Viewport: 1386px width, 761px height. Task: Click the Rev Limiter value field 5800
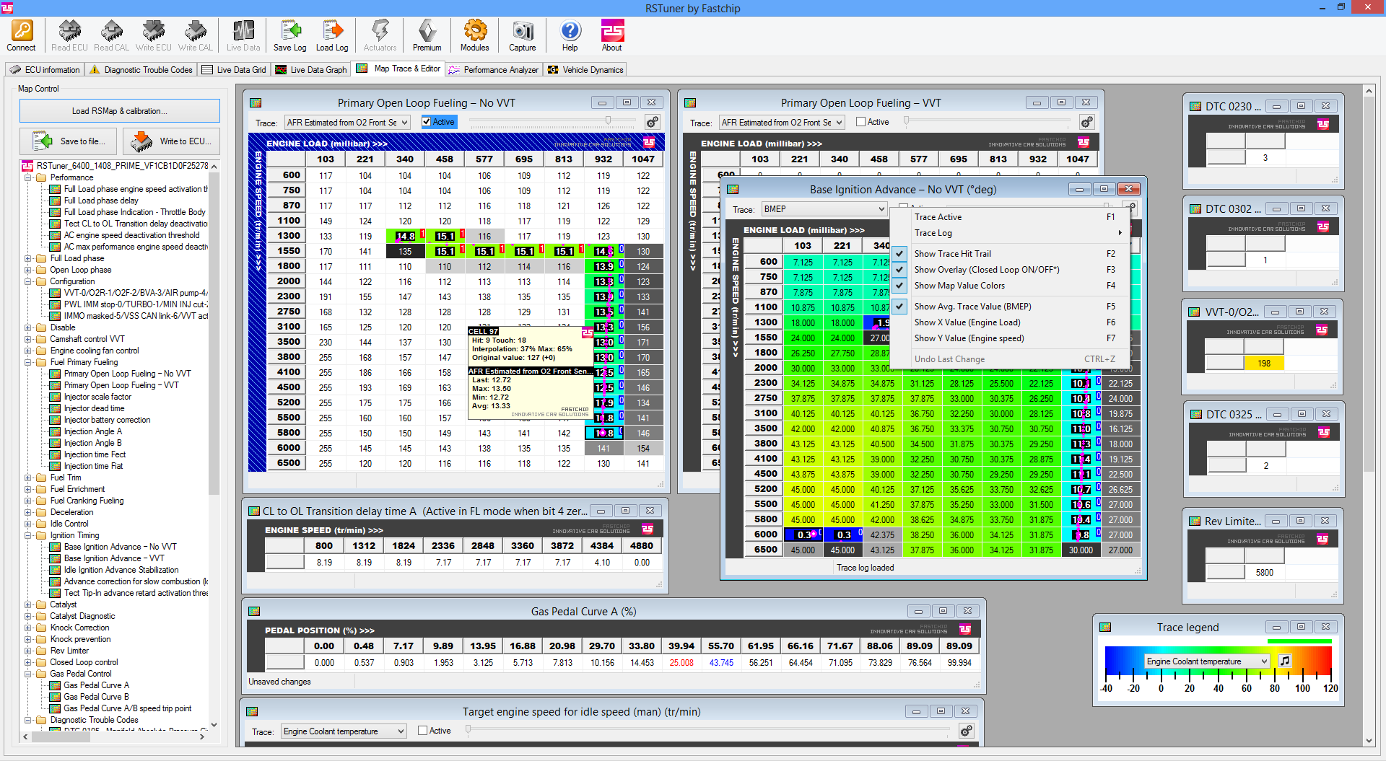1265,573
